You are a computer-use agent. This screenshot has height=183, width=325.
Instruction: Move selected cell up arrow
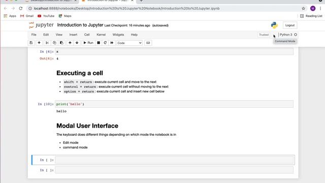[70, 43]
